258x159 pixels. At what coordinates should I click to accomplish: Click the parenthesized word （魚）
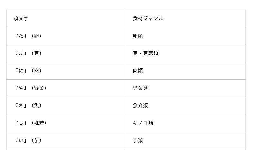pyautogui.click(x=36, y=105)
